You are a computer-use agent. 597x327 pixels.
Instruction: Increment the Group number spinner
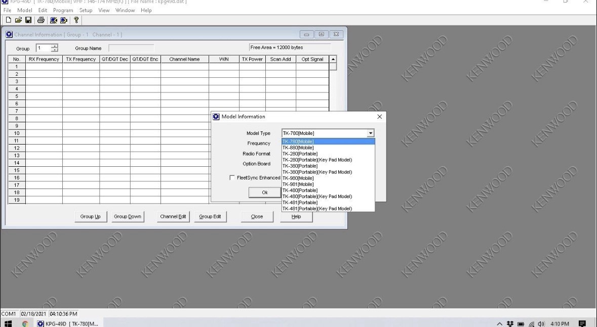point(55,46)
